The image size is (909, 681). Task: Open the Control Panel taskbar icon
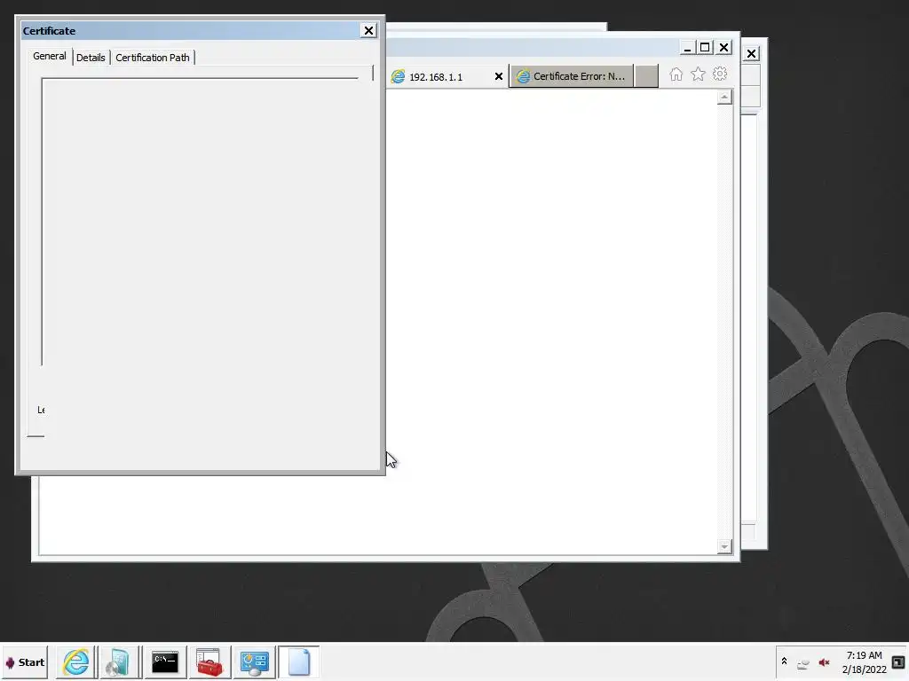[254, 661]
